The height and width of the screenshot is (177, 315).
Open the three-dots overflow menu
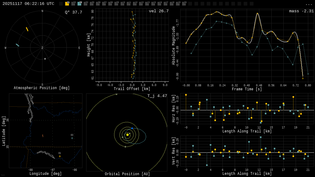tap(309, 4)
